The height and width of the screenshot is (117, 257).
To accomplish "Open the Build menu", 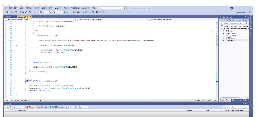I will [x=37, y=8].
